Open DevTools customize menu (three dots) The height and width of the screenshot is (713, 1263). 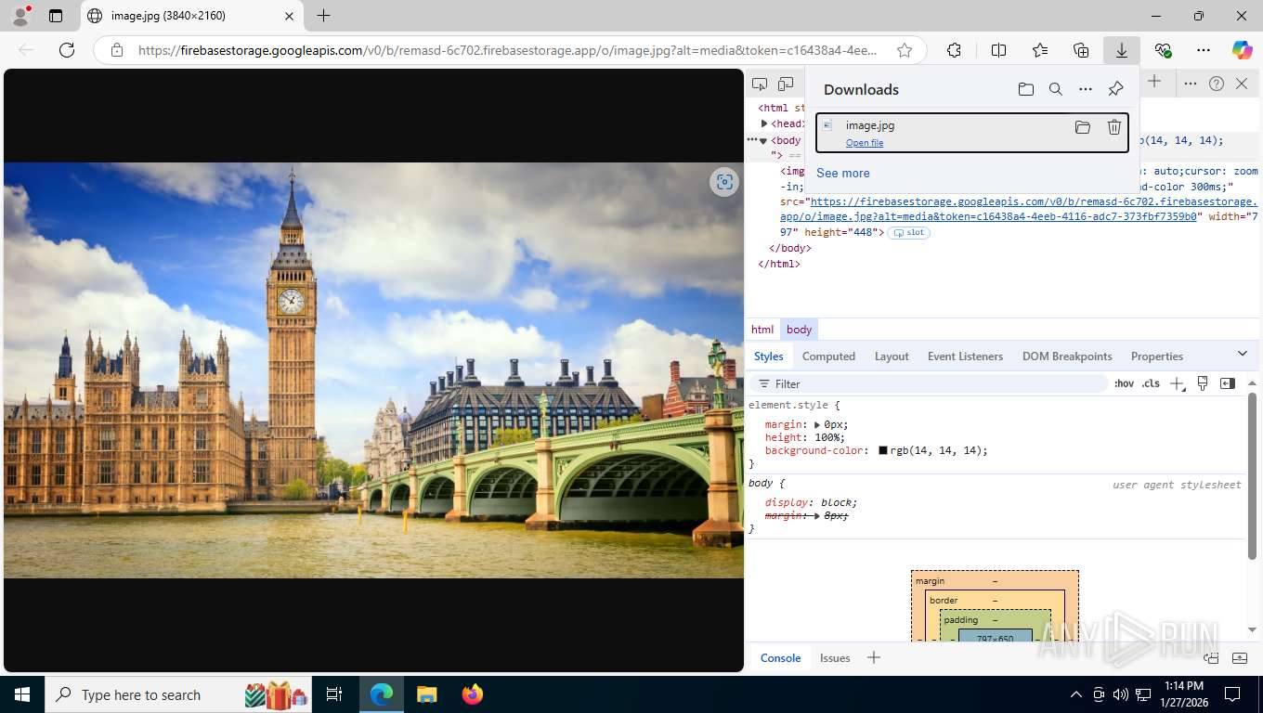[x=1191, y=84]
